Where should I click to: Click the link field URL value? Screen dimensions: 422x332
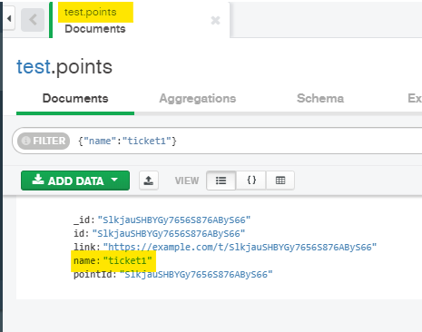pyautogui.click(x=240, y=247)
